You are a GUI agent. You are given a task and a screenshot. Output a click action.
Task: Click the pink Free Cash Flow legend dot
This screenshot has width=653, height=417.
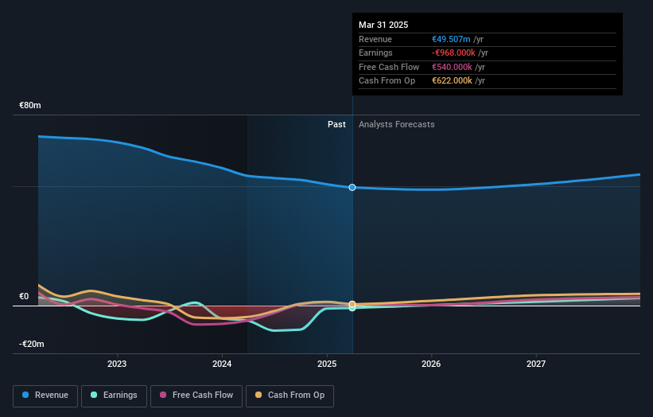pos(163,395)
